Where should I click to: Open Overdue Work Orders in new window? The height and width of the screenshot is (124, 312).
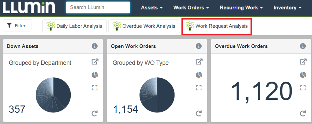pyautogui.click(x=303, y=62)
